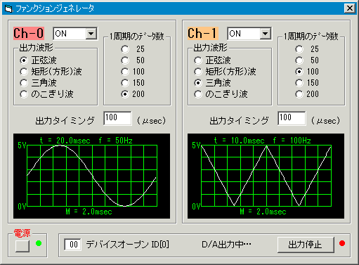Click the red output indicator LED
This screenshot has width=359, height=265.
(x=342, y=243)
